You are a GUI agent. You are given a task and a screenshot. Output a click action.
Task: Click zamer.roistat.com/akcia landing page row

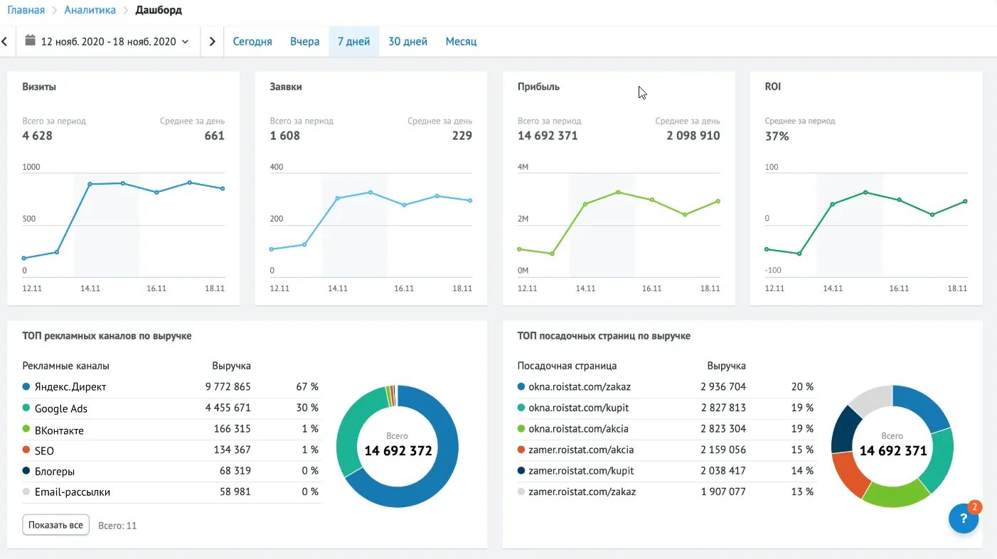666,450
